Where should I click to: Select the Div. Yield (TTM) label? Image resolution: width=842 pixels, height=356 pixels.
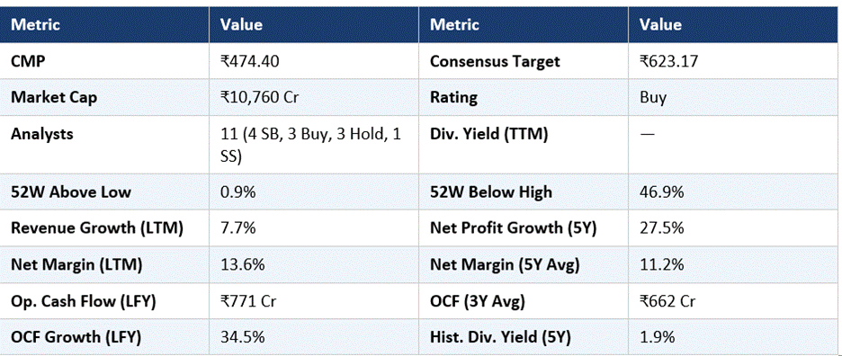click(x=488, y=134)
